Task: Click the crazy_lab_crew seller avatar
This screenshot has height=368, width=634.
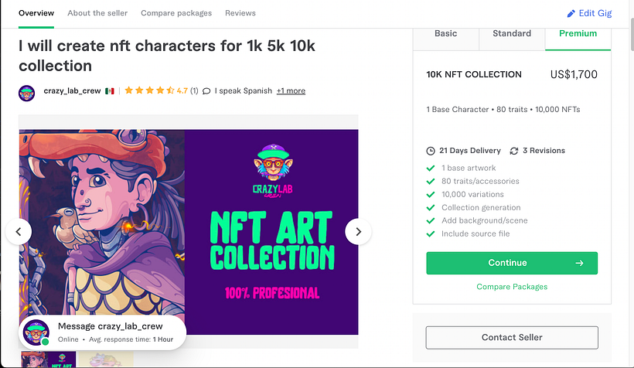Action: (x=27, y=94)
